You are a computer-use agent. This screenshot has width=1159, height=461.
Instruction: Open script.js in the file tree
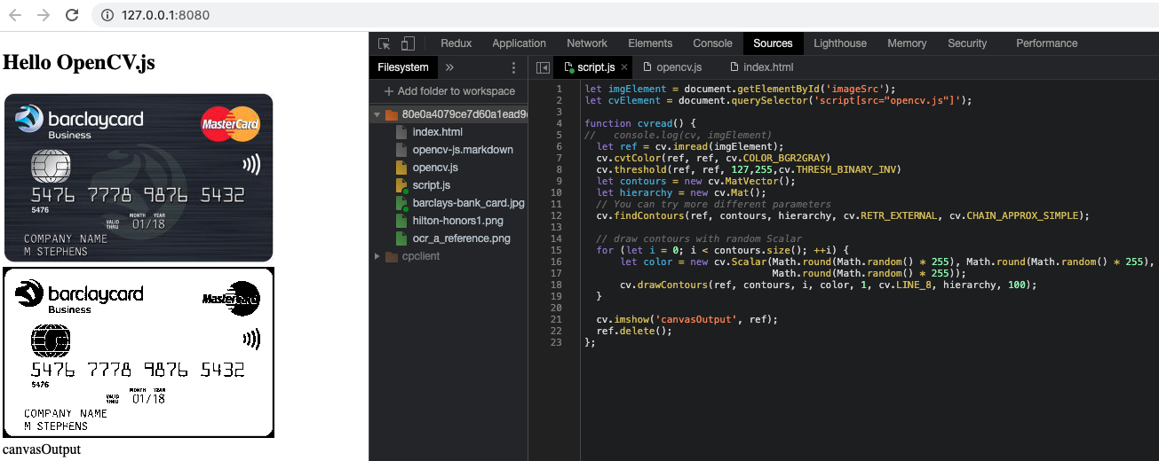[432, 185]
